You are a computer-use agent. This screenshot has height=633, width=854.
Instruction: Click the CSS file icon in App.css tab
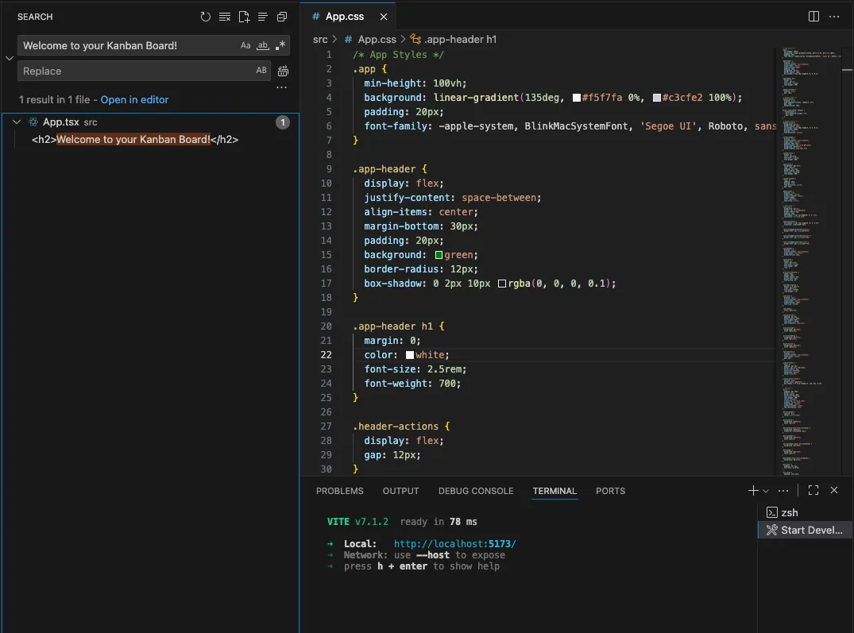click(315, 17)
